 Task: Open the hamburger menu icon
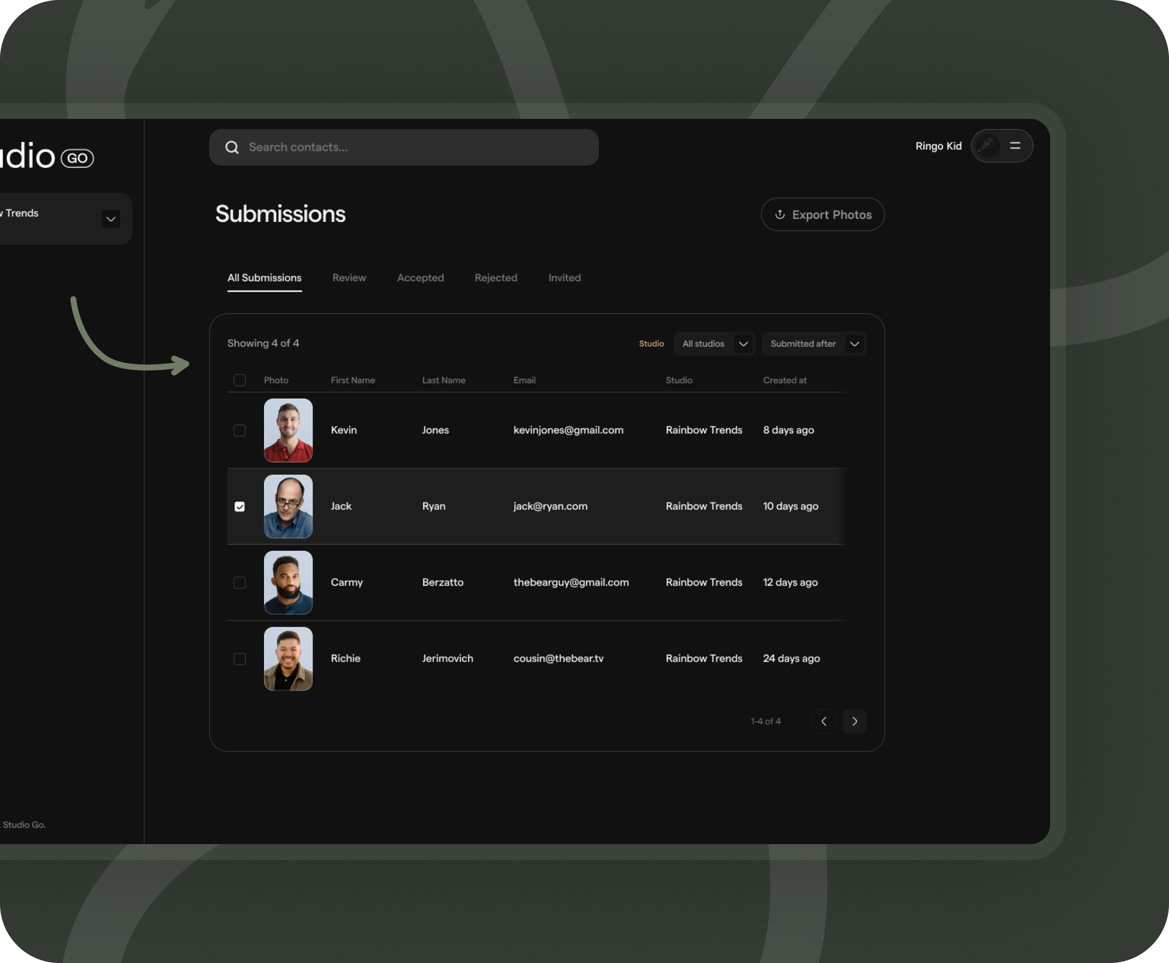[1015, 146]
